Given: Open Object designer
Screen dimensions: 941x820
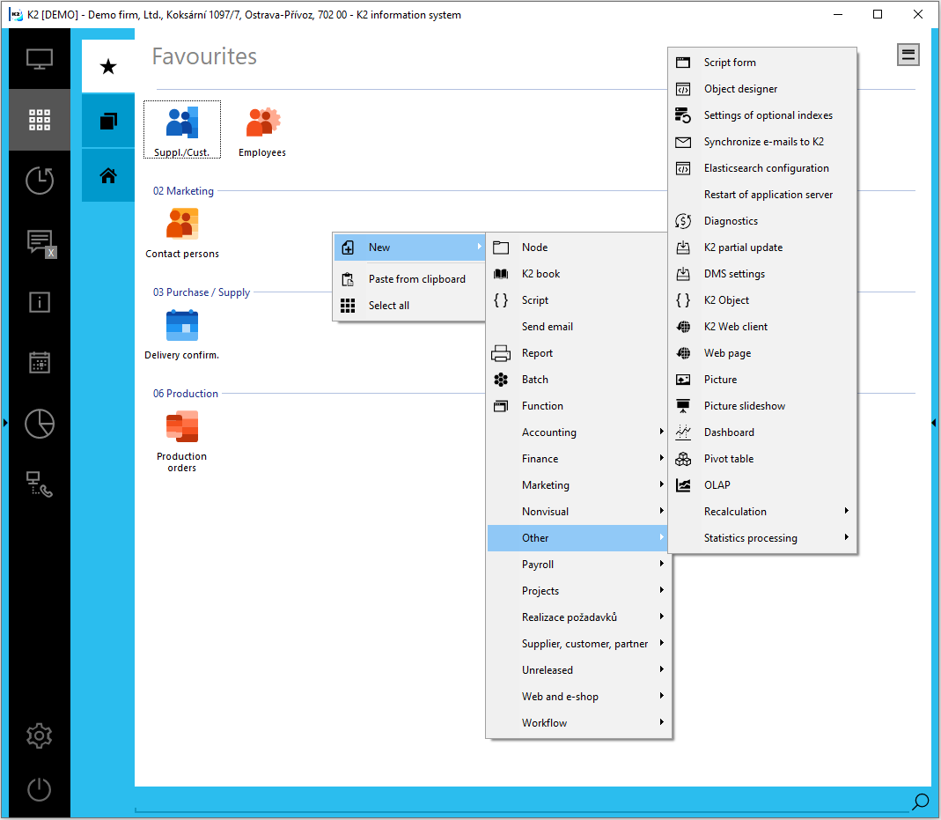Looking at the screenshot, I should (762, 89).
